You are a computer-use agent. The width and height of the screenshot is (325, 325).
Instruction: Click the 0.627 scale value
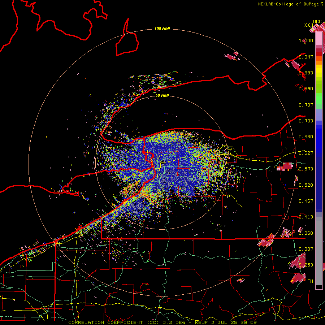coord(306,153)
